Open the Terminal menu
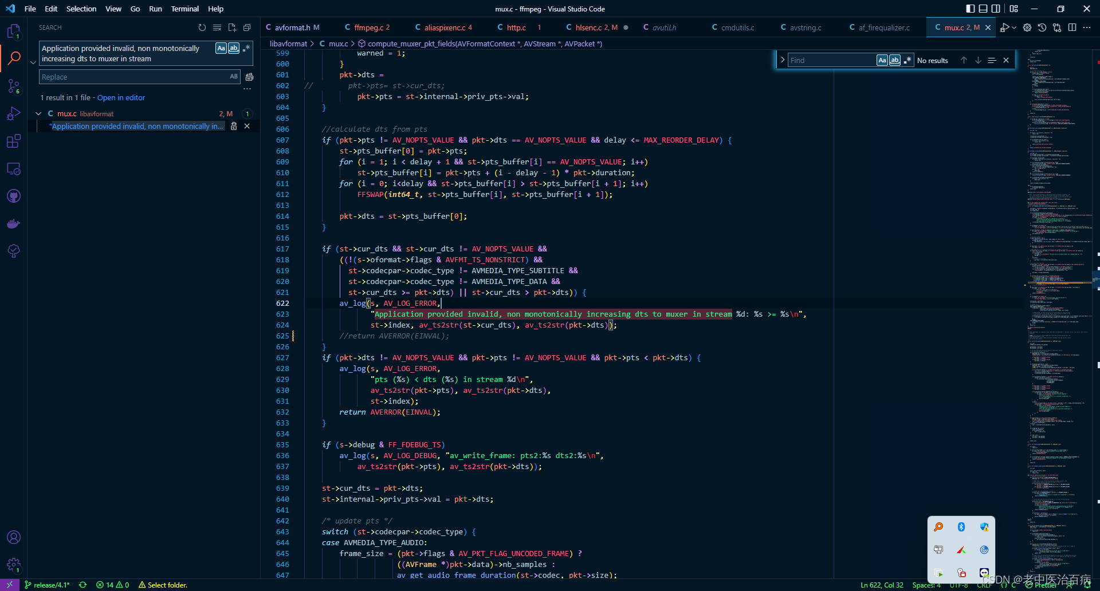 [184, 9]
